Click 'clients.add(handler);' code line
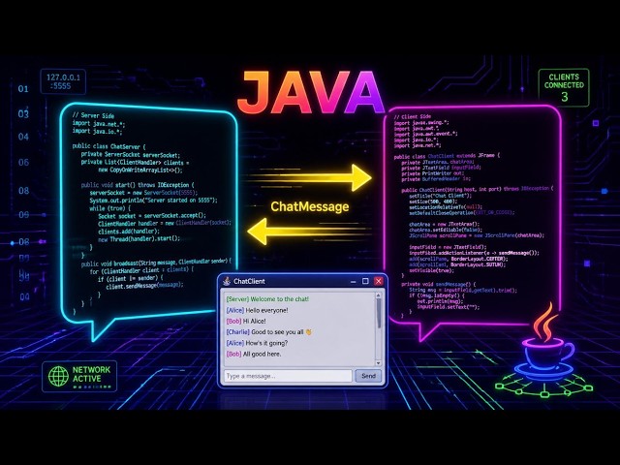The image size is (620, 465). point(129,232)
